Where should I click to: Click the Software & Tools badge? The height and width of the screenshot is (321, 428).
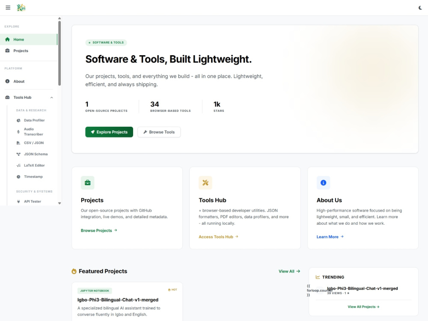[106, 42]
